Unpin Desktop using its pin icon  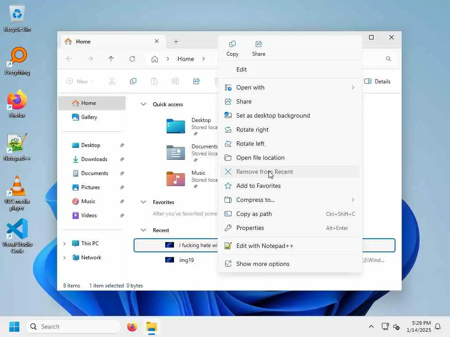(122, 145)
